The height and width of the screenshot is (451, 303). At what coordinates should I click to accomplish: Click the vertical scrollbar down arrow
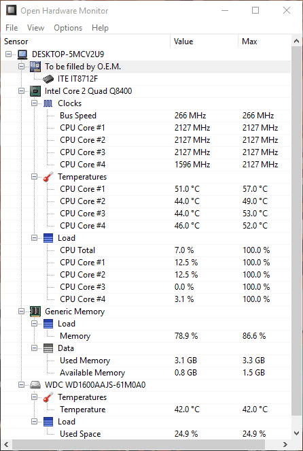(x=297, y=433)
